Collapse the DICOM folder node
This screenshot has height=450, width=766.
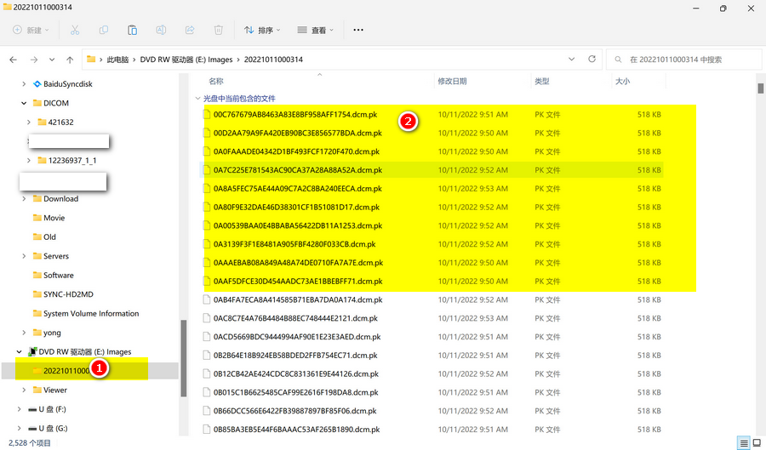pyautogui.click(x=24, y=103)
